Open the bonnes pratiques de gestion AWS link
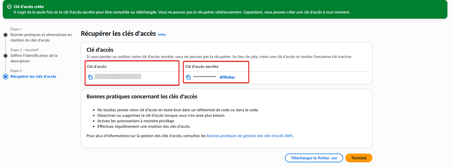The width and height of the screenshot is (451, 167). pyautogui.click(x=250, y=135)
